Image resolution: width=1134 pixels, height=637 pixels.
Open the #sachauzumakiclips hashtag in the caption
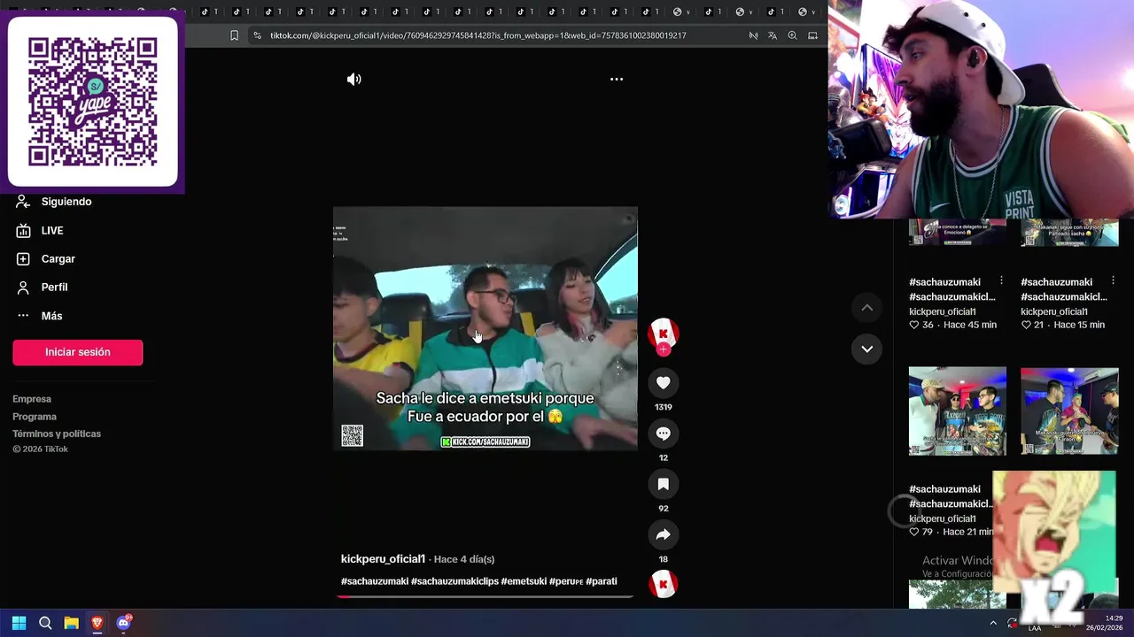click(454, 581)
